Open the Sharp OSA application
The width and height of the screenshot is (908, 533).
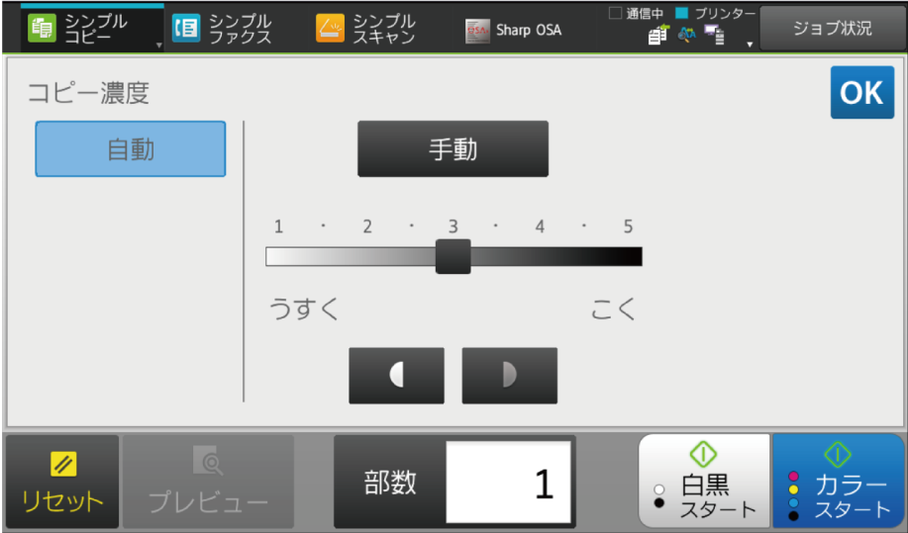pyautogui.click(x=513, y=30)
